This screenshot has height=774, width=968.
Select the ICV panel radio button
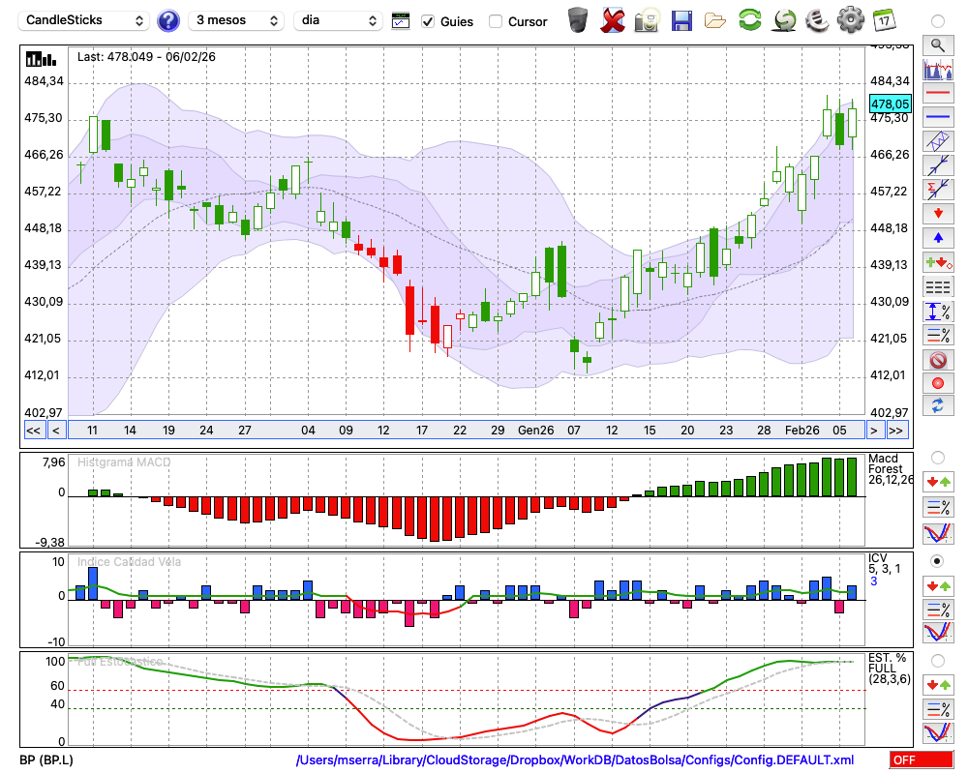(938, 561)
